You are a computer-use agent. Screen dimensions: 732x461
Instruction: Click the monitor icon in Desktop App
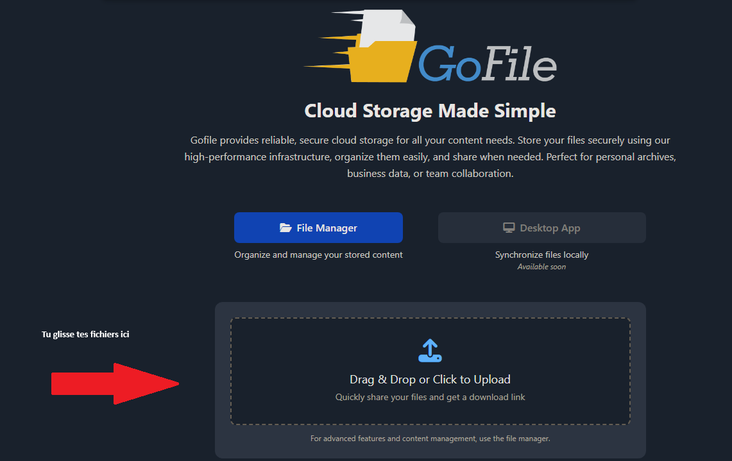[509, 228]
